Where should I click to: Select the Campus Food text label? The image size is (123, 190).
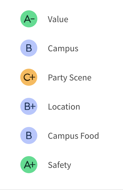(74, 136)
